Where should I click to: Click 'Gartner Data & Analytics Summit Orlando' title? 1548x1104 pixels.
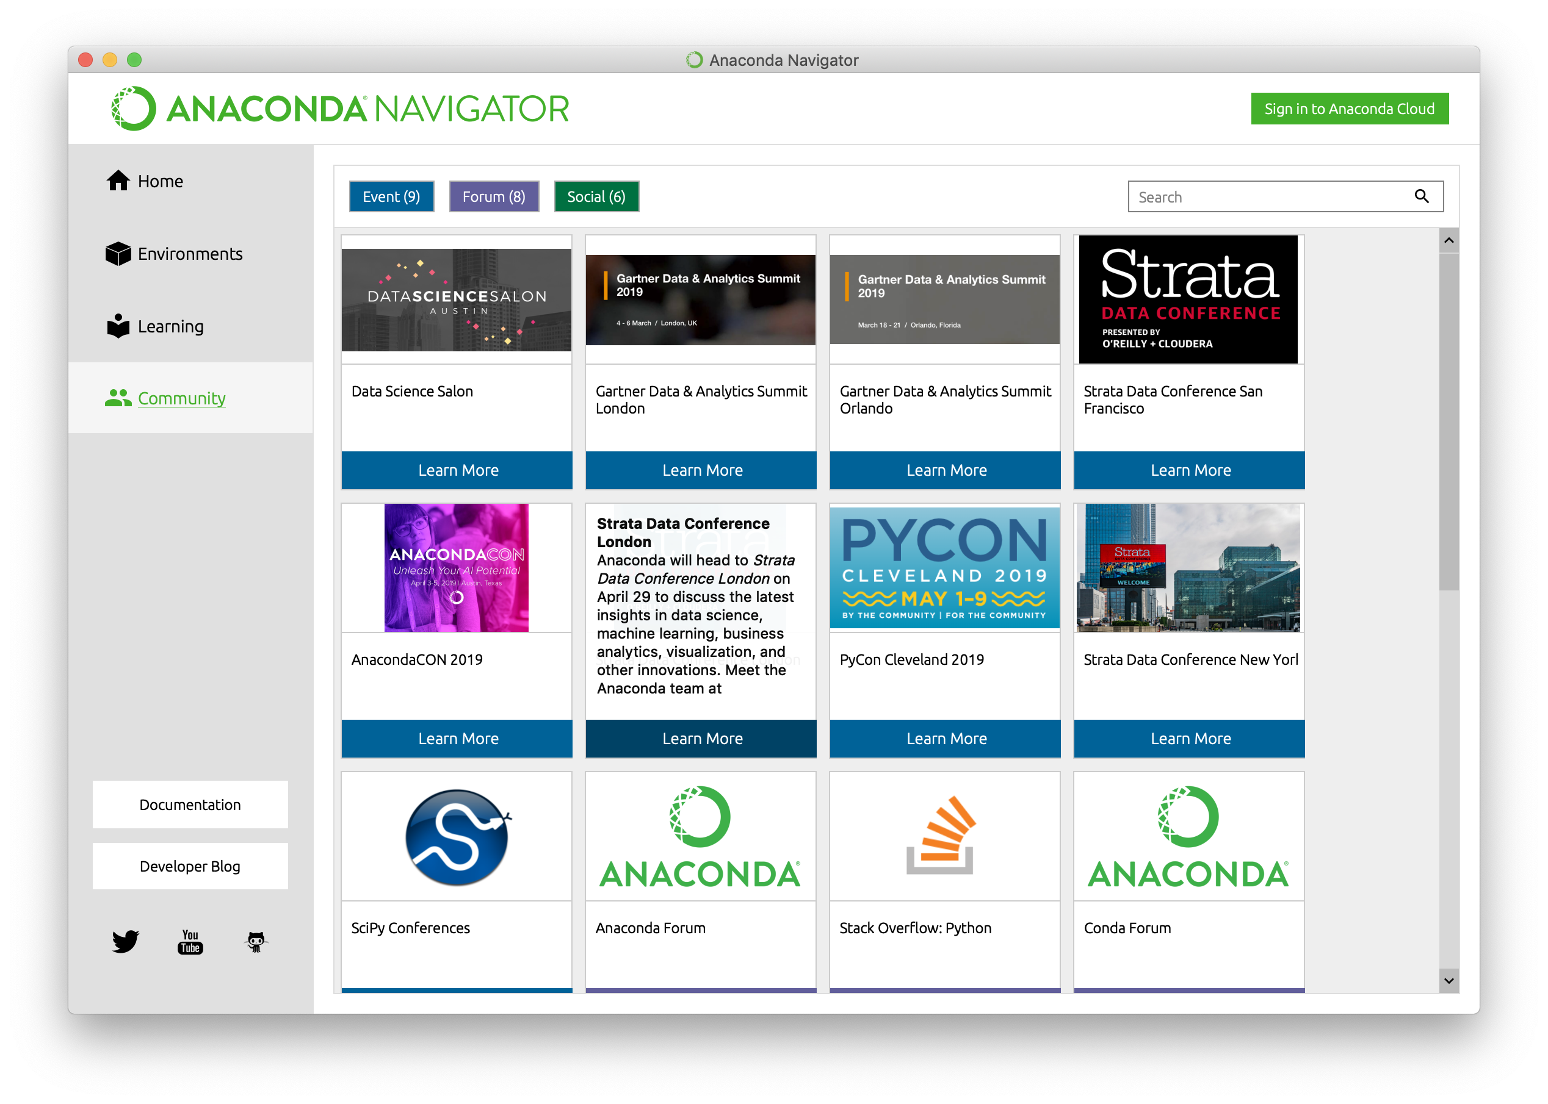pos(946,400)
